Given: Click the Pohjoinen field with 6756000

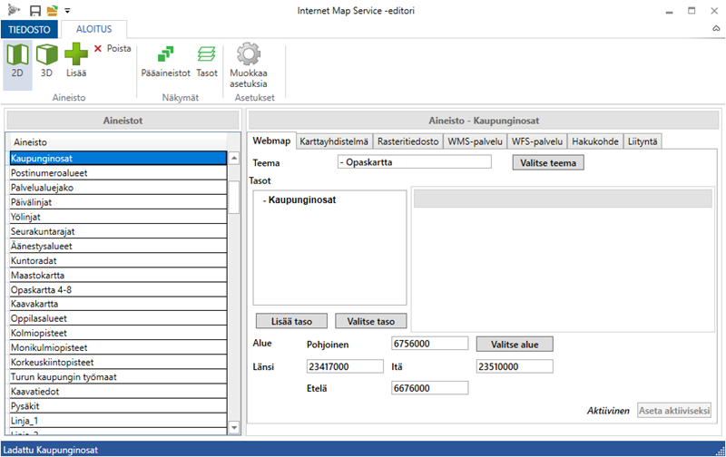Looking at the screenshot, I should (429, 344).
